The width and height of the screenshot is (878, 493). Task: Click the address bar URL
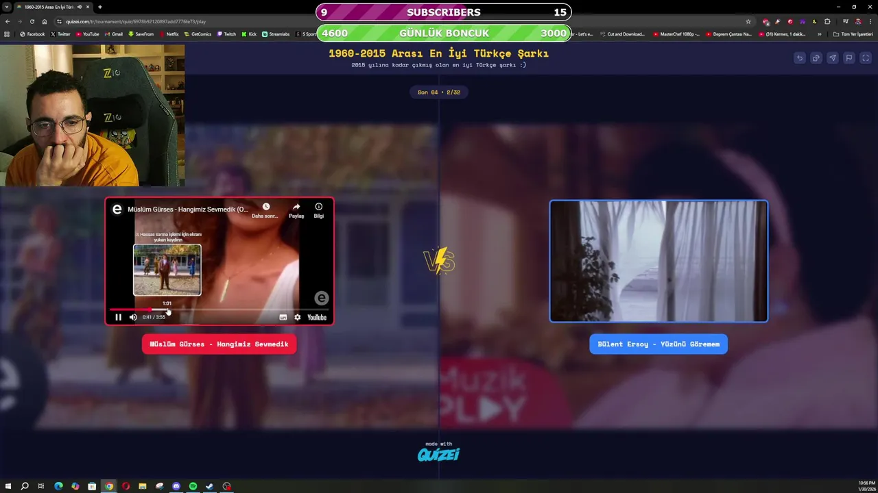(136, 21)
